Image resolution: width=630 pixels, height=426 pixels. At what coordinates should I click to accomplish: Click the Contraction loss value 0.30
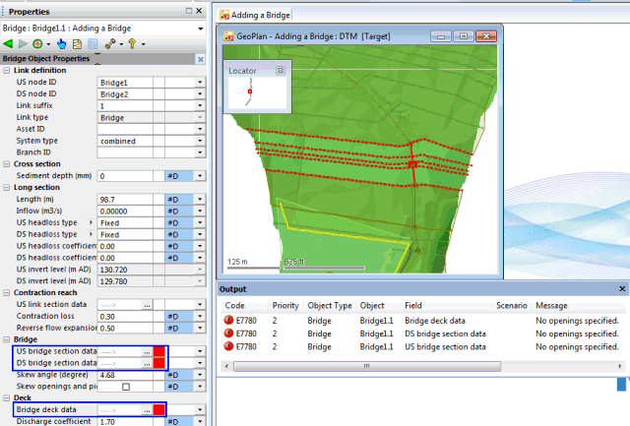pyautogui.click(x=125, y=317)
